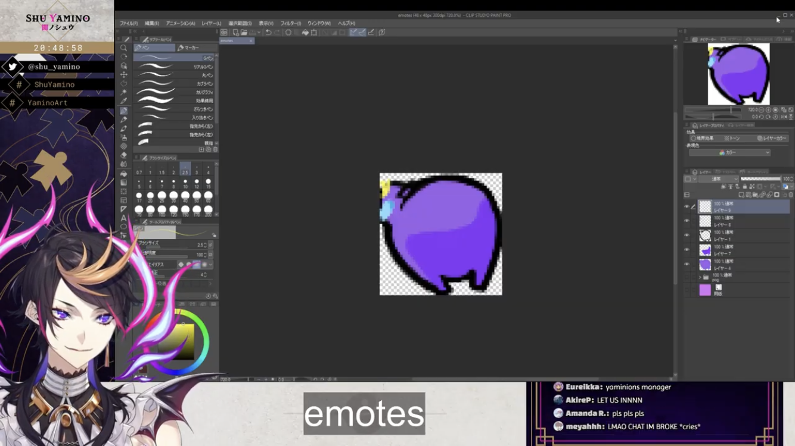The width and height of the screenshot is (795, 446).
Task: Select the カブラペン sub tool
Action: [x=173, y=84]
